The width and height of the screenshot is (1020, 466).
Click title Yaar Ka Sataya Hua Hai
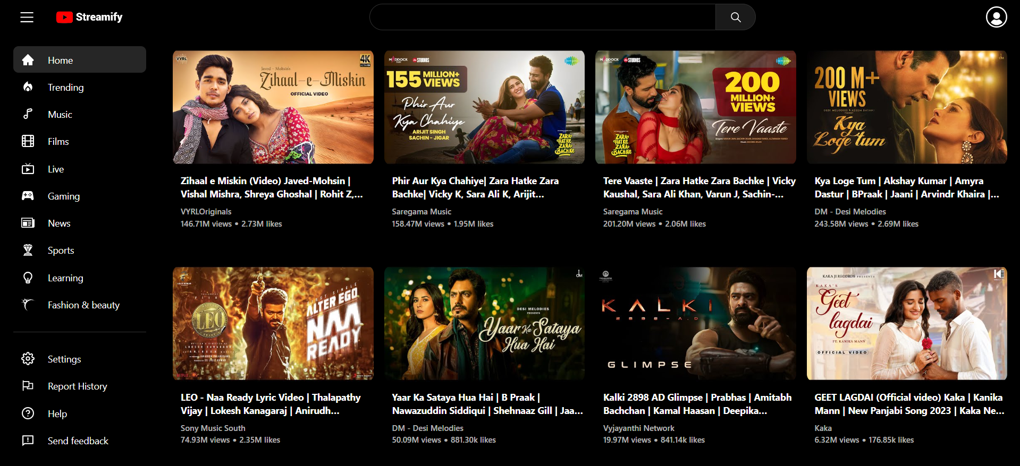click(487, 404)
